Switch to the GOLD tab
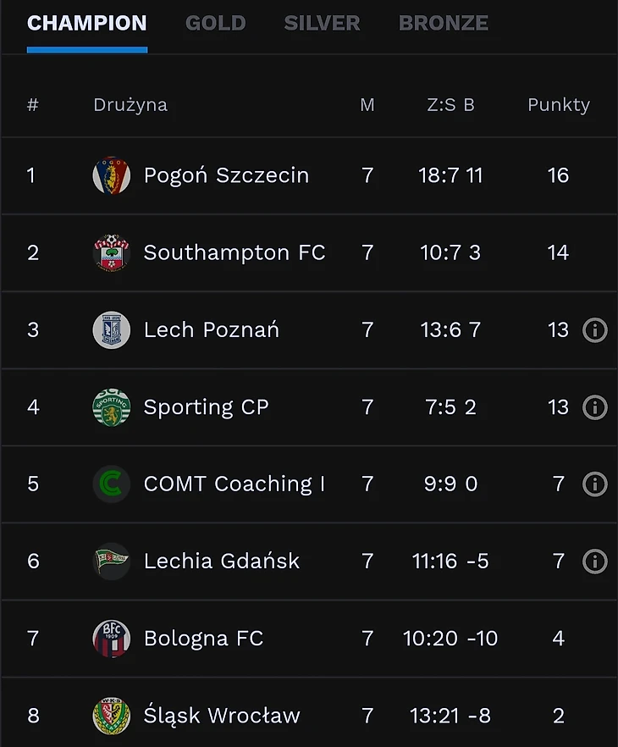Viewport: 618px width, 747px height. click(215, 23)
